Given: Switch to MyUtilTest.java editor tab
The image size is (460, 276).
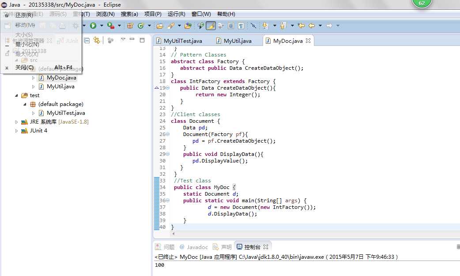Looking at the screenshot, I should 179,41.
